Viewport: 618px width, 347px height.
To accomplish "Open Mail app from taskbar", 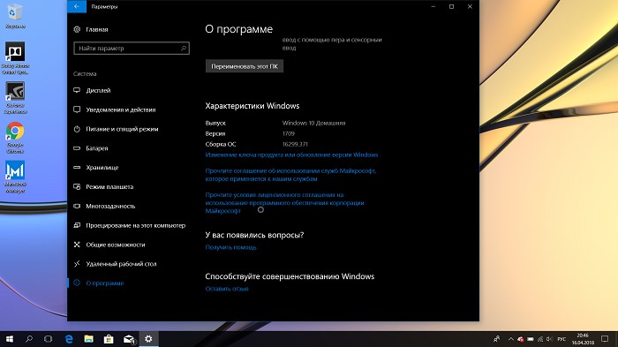I will click(129, 339).
